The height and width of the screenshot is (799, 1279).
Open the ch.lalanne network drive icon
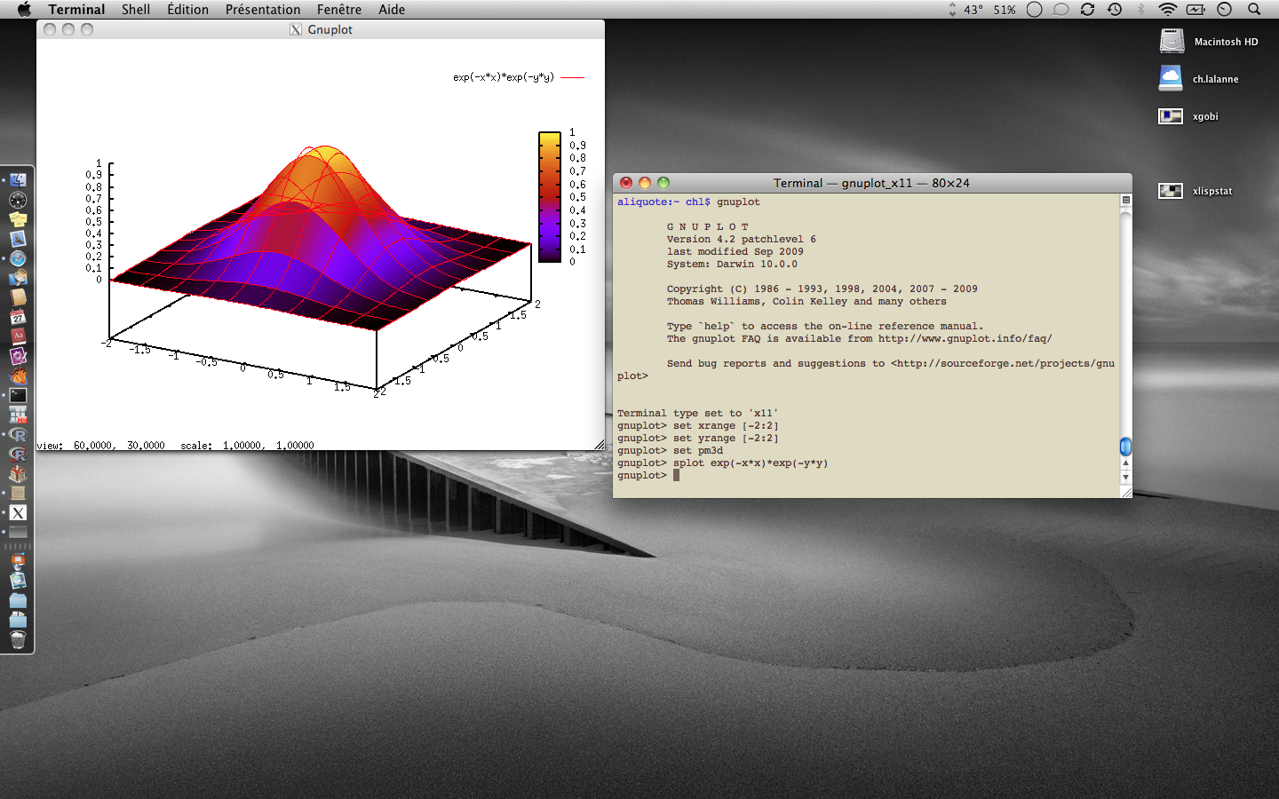tap(1171, 79)
